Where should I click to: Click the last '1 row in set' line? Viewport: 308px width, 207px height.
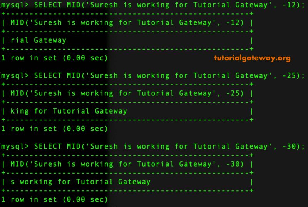[55, 199]
